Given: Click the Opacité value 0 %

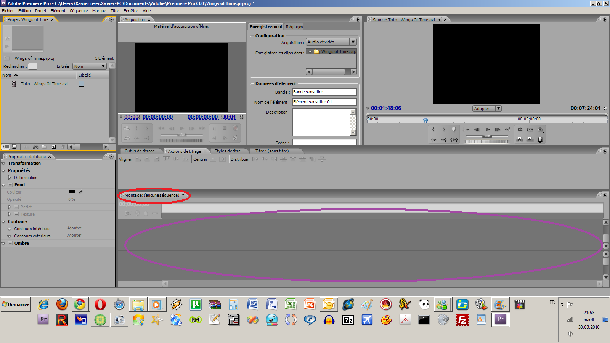Looking at the screenshot, I should (72, 199).
